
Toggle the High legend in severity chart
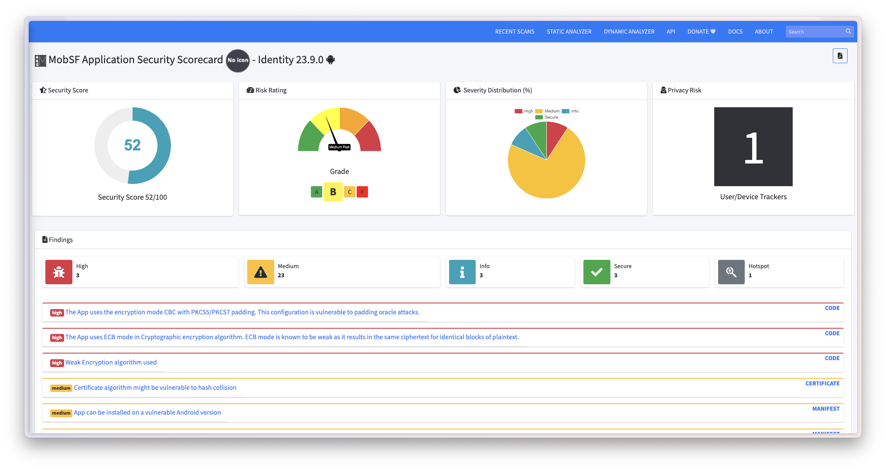click(x=524, y=111)
